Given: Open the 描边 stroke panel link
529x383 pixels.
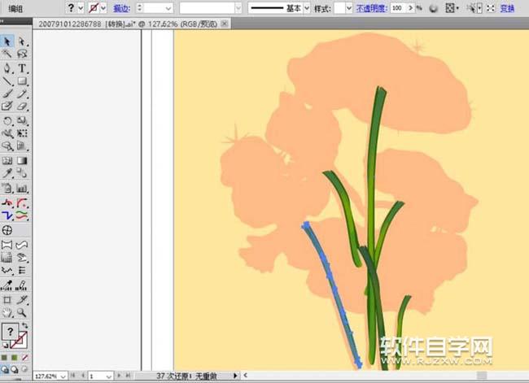Looking at the screenshot, I should pos(122,8).
